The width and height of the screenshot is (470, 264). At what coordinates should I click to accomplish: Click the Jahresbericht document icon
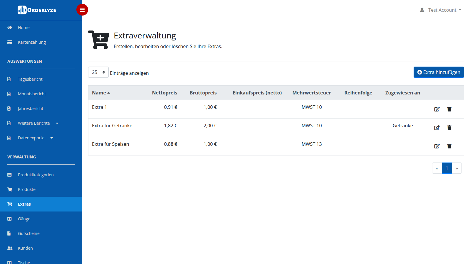[x=9, y=109]
